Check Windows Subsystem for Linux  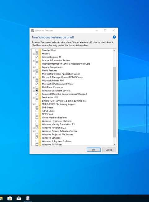pyautogui.click(x=37, y=141)
